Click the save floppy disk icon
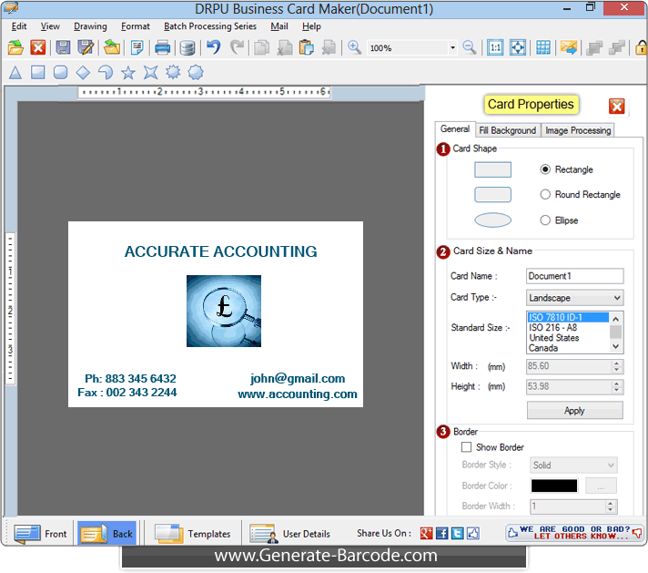 [63, 47]
